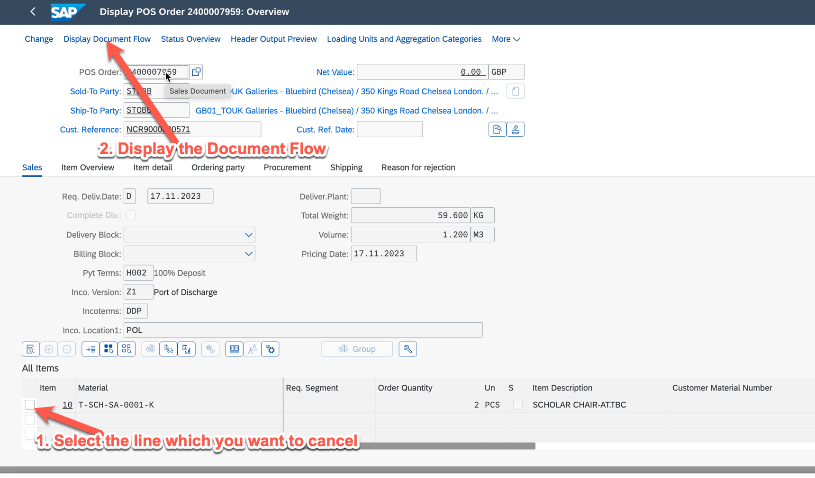
Task: Switch to the Item detail tab
Action: [x=153, y=167]
